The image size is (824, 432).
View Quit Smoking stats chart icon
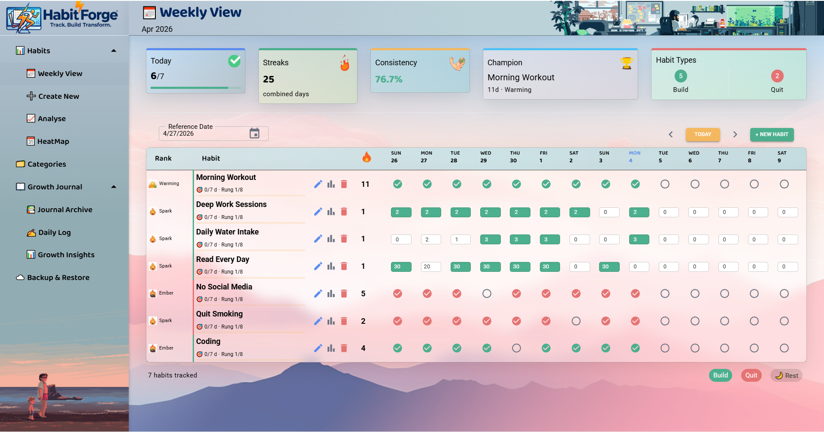pos(331,321)
